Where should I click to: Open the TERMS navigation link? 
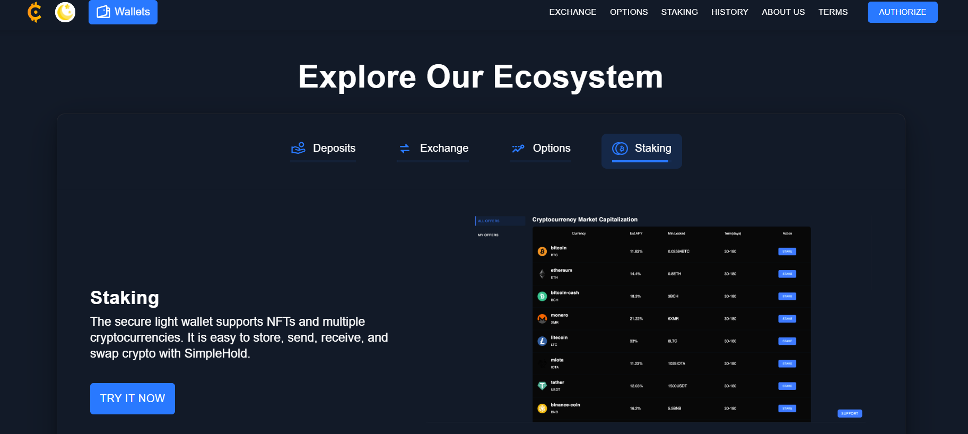tap(833, 12)
